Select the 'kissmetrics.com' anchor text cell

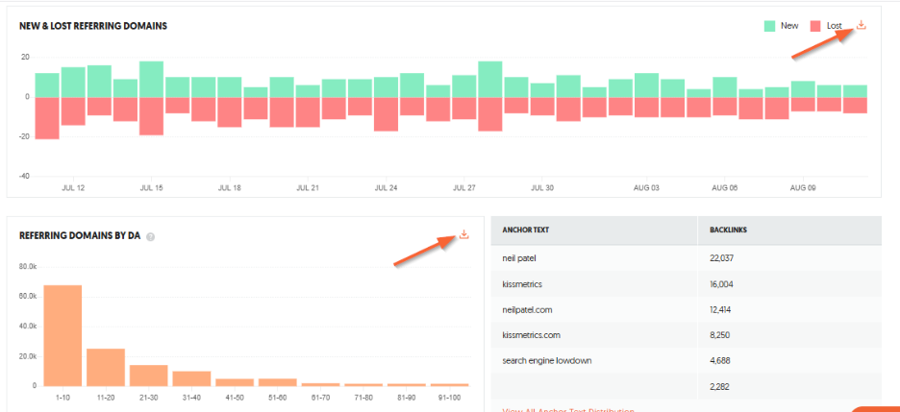[531, 335]
